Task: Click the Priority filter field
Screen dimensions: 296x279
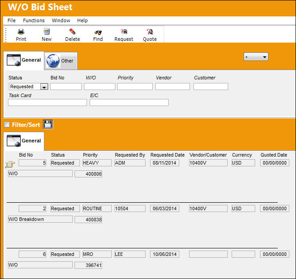Action: [135, 86]
